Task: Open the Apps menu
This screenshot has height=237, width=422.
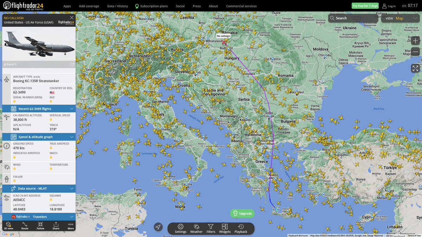Action: pos(67,6)
